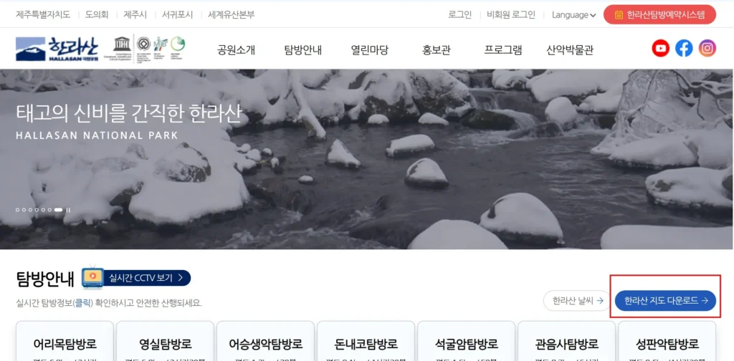This screenshot has height=361, width=734.
Task: Select the first slide indicator dot
Action: click(18, 210)
